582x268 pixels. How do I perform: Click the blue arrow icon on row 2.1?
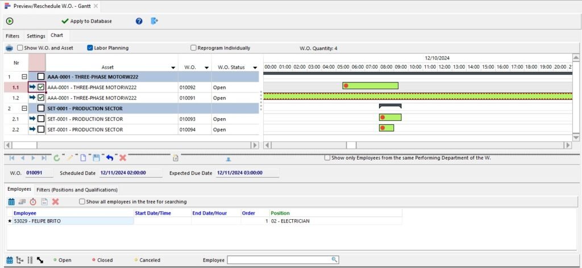point(32,119)
